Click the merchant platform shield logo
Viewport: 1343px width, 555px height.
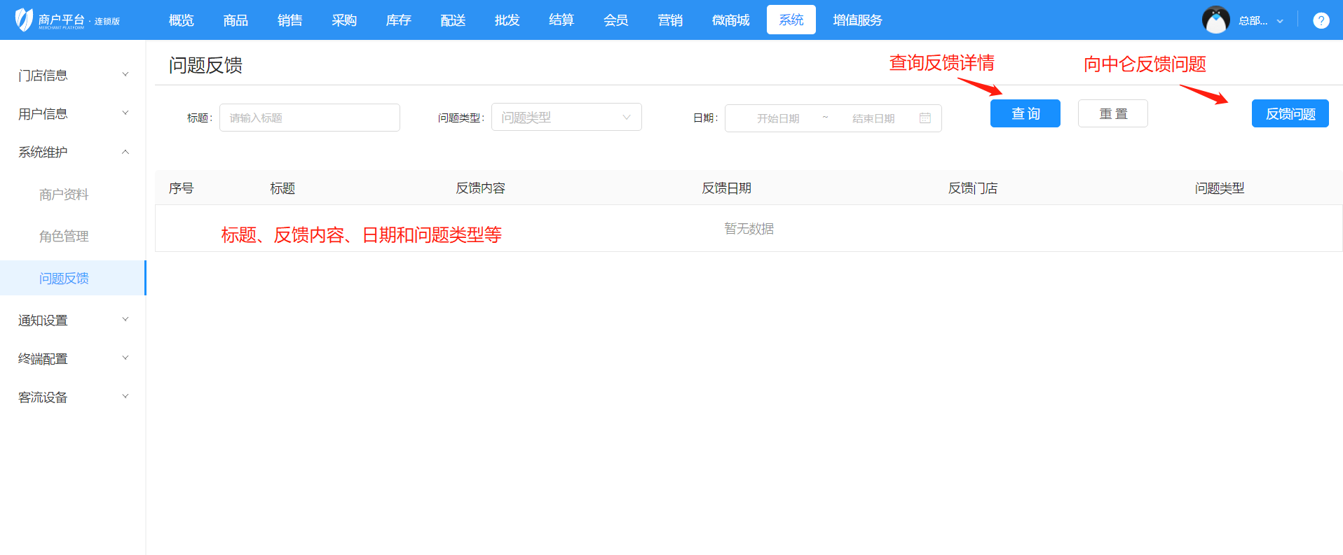tap(24, 20)
